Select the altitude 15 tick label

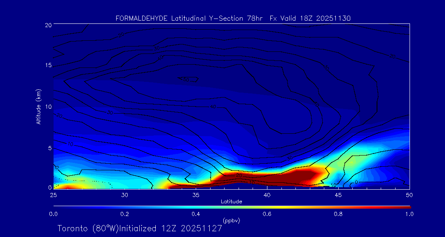coord(48,66)
